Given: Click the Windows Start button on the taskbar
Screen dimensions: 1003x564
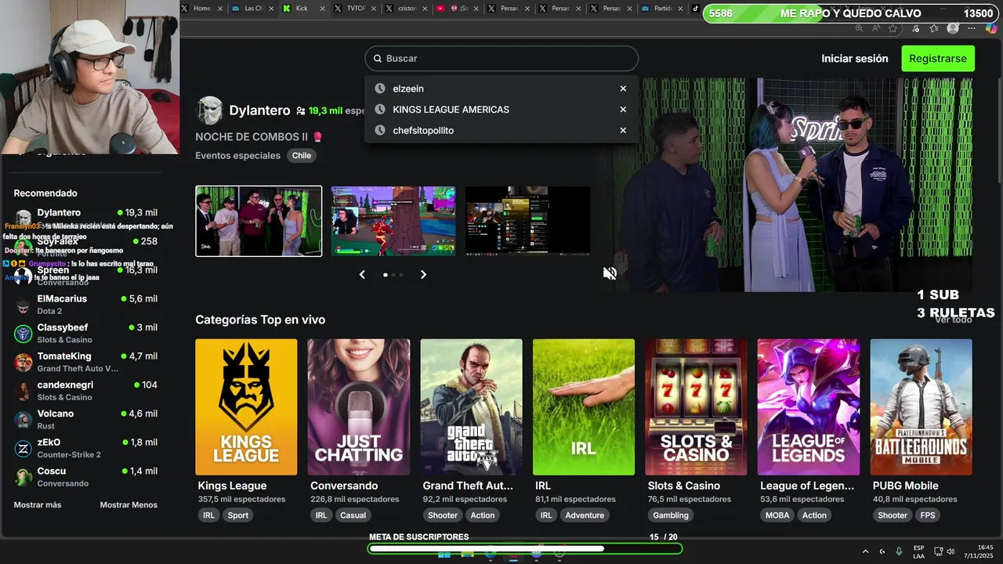Looking at the screenshot, I should tap(444, 555).
